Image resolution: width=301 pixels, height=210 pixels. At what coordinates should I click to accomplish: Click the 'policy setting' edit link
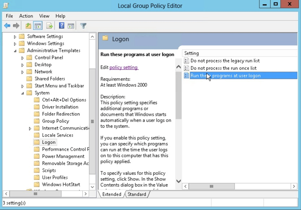(x=124, y=67)
